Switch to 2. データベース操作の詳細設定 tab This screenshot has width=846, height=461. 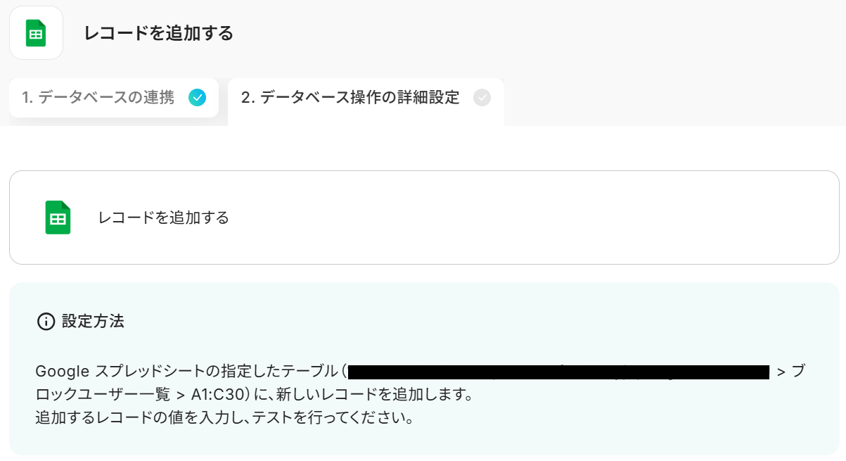[350, 98]
